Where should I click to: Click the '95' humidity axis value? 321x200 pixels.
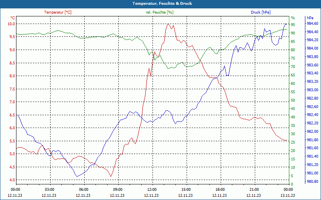[293, 24]
